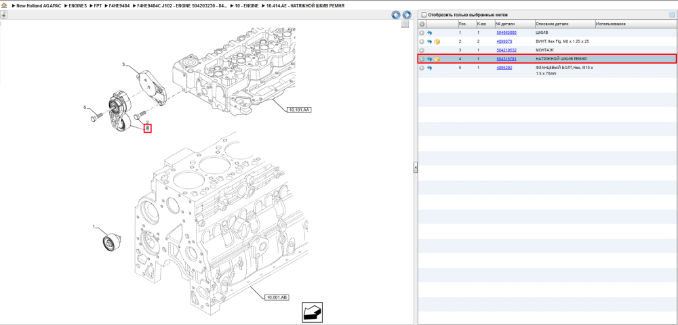678x325 pixels.
Task: Click the column settings icon in the parts panel
Action: click(x=671, y=15)
